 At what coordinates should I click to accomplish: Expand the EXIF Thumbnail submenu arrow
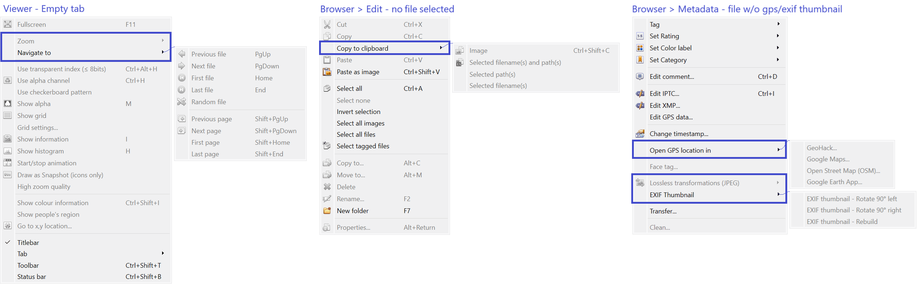[x=778, y=195]
